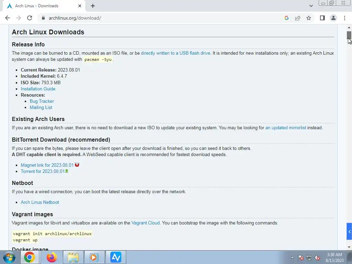Open the clock showing 3:30 AM
Viewport: 352px width, 264px height.
coord(334,257)
